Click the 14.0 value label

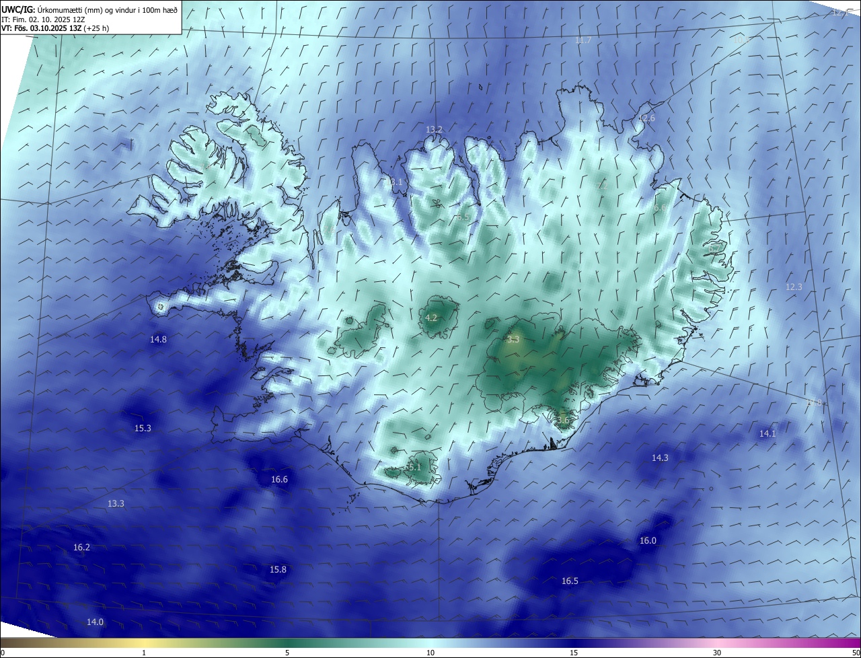[95, 622]
